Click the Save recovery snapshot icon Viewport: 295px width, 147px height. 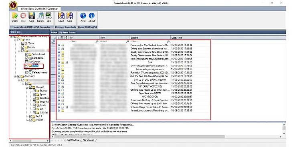70,16
